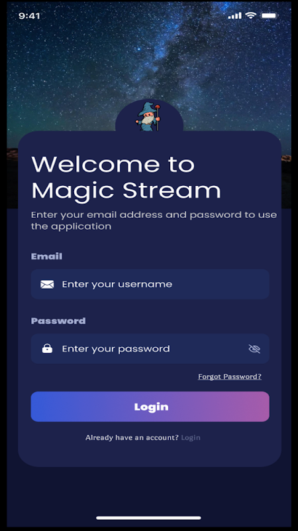Tap the Already have an account? text
298x531 pixels.
pos(132,437)
